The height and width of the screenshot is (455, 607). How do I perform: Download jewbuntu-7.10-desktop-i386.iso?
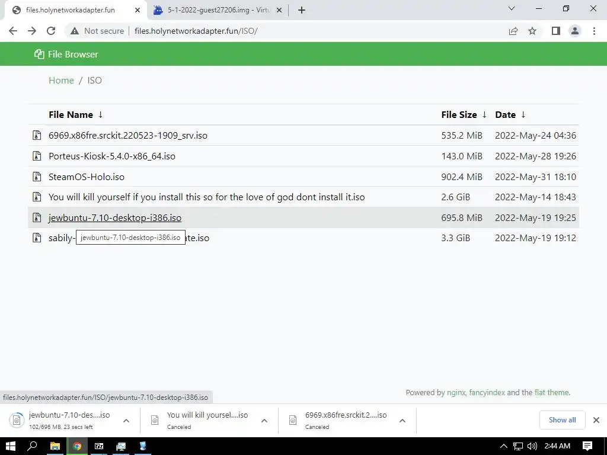pos(115,217)
